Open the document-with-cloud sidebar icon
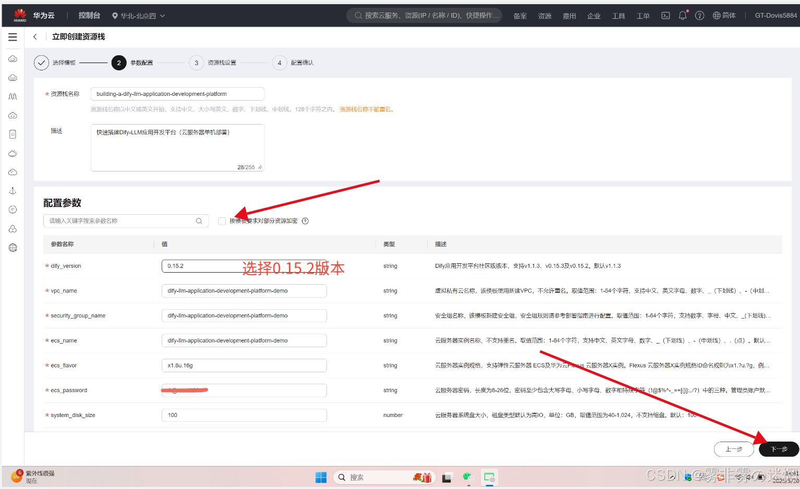The image size is (800, 489). pyautogui.click(x=13, y=134)
